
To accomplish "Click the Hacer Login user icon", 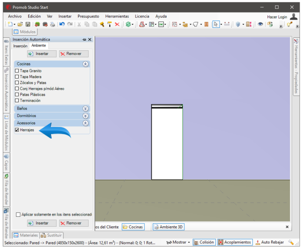I will pos(294,17).
